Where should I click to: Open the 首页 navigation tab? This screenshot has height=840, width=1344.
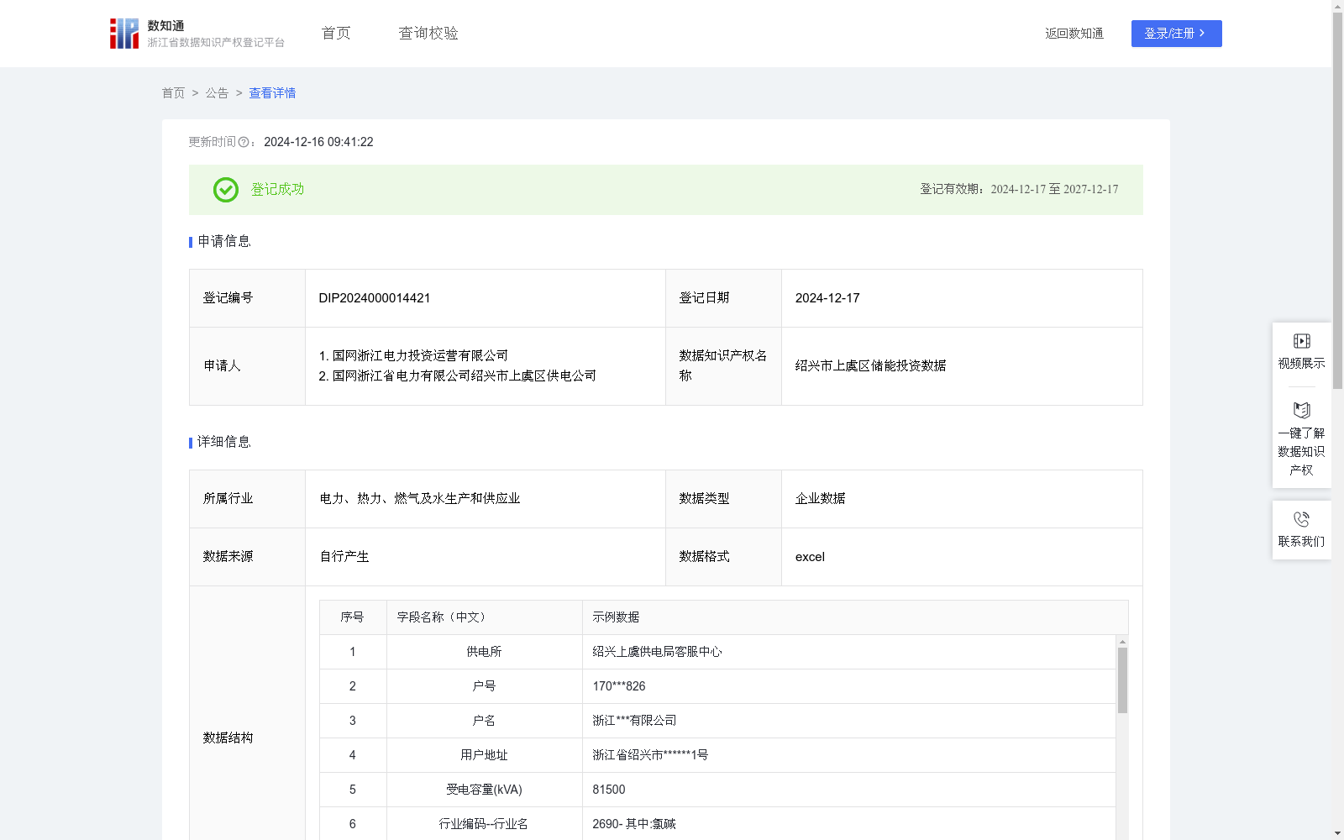pyautogui.click(x=336, y=34)
